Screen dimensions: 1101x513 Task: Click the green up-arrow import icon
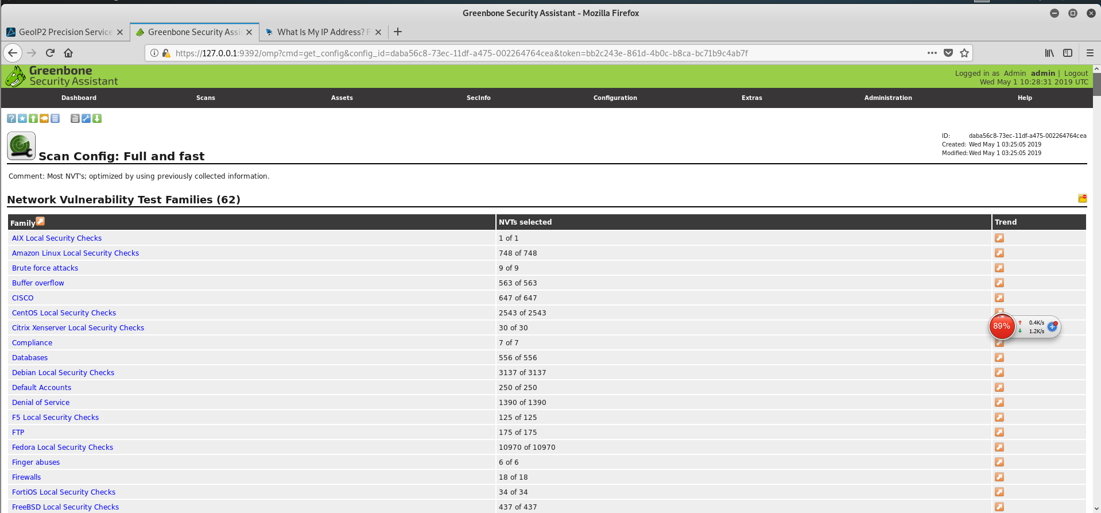(x=33, y=118)
